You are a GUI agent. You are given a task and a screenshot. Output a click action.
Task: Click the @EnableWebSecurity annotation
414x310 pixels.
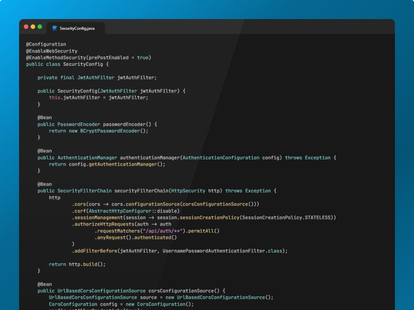52,51
